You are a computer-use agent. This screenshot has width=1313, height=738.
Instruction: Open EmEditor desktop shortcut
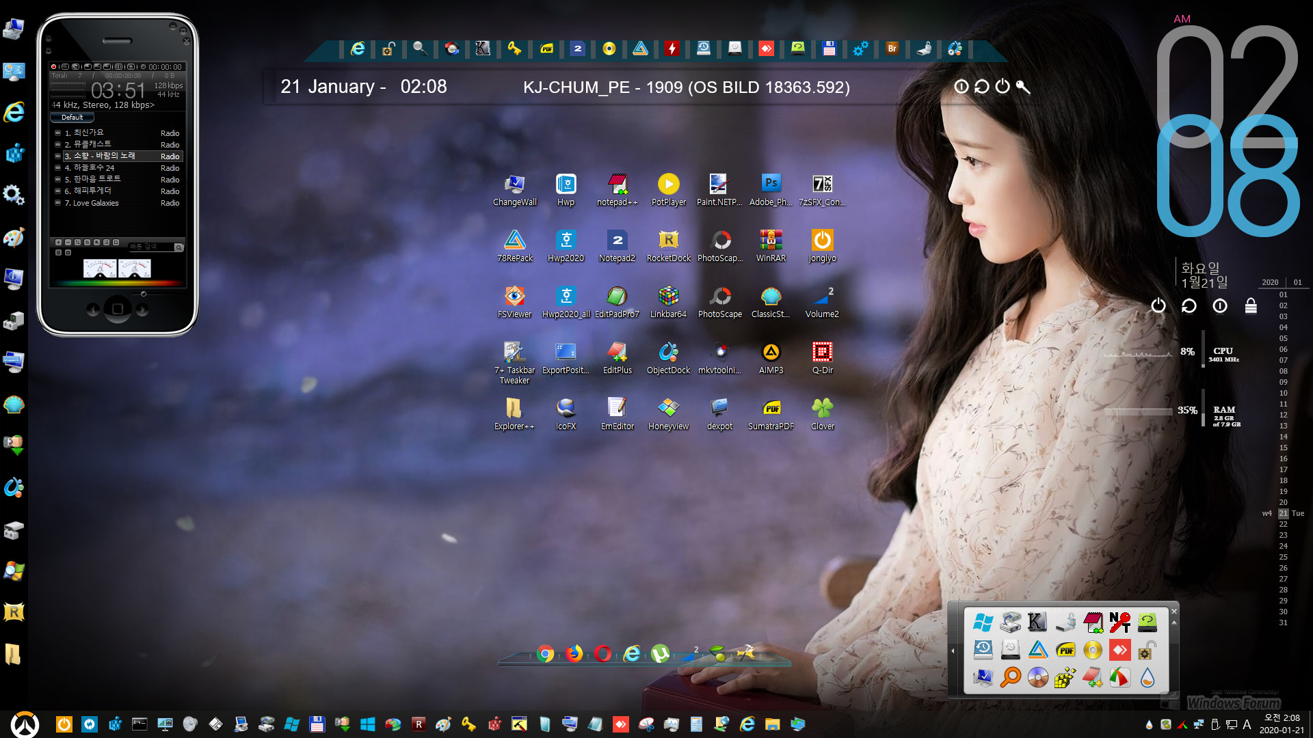617,414
